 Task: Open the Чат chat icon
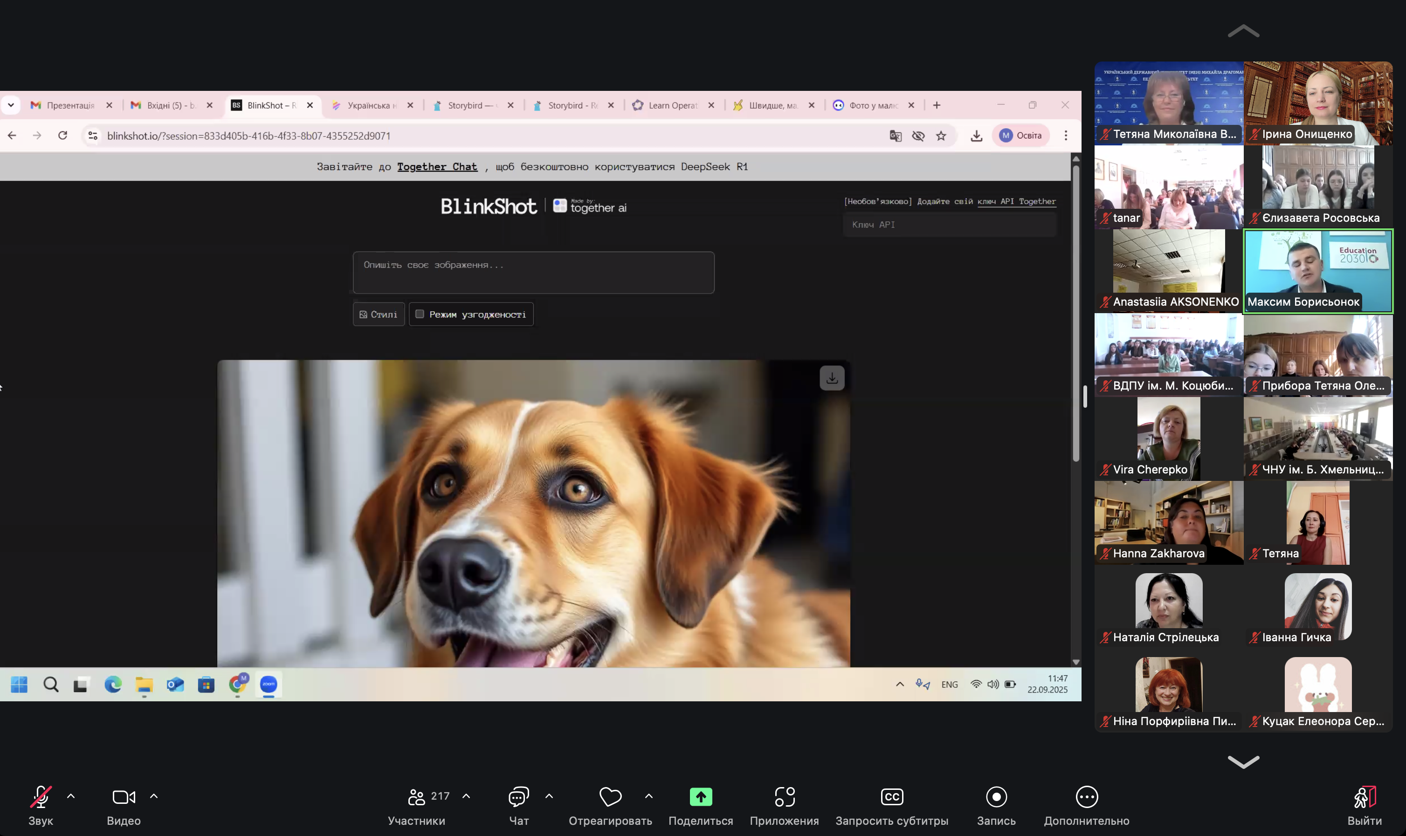pyautogui.click(x=518, y=796)
